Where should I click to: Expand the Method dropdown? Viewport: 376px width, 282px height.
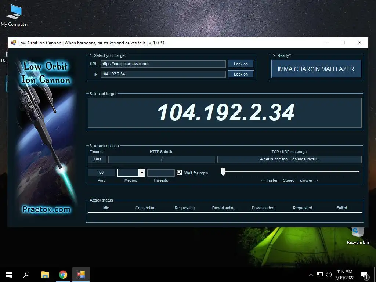(x=142, y=173)
